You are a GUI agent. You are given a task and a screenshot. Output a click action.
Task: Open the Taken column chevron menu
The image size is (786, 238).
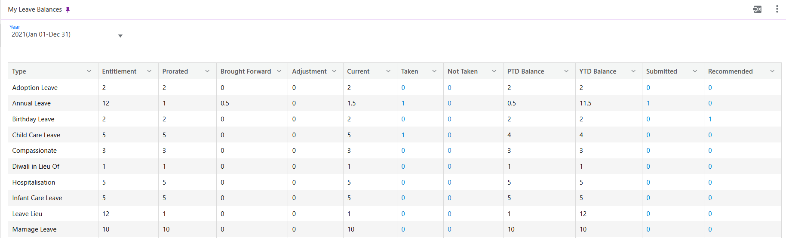(x=434, y=71)
